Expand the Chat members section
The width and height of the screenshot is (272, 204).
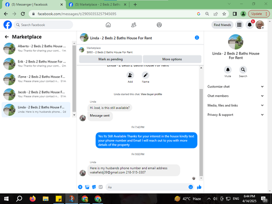(236, 96)
